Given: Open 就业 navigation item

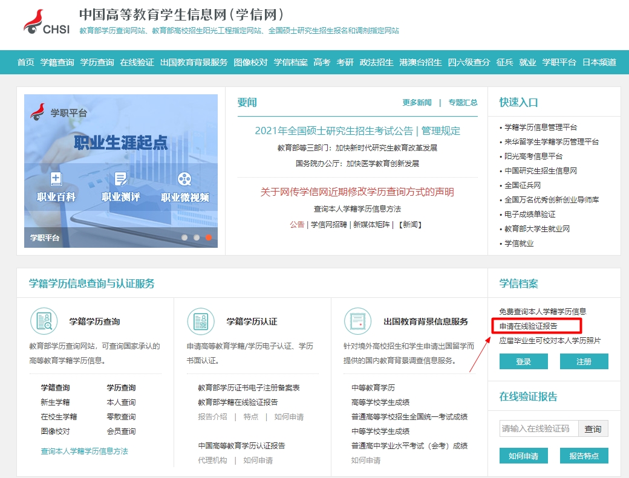Looking at the screenshot, I should click(527, 62).
